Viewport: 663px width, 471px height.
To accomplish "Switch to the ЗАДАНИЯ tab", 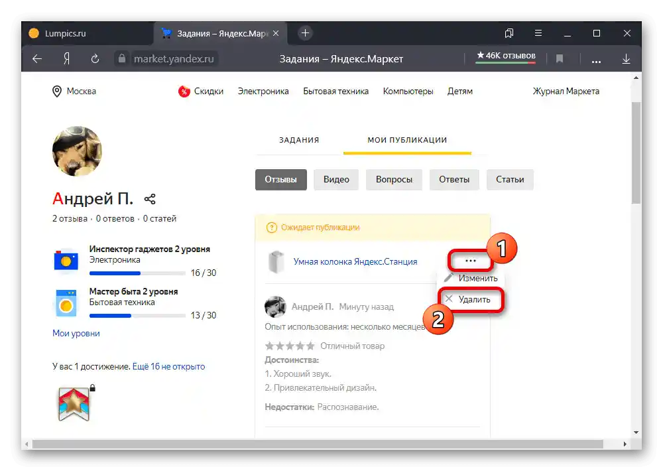I will click(x=299, y=140).
